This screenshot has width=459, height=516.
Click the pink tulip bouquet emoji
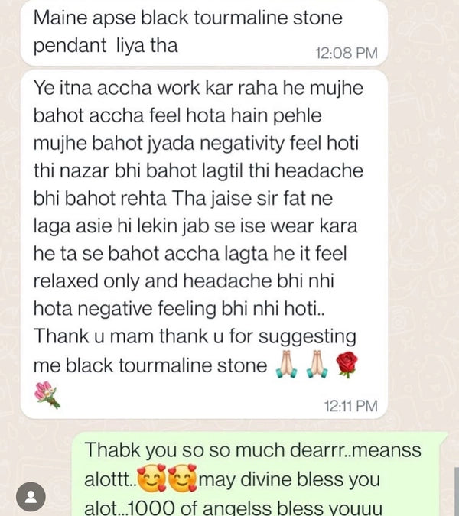point(47,394)
